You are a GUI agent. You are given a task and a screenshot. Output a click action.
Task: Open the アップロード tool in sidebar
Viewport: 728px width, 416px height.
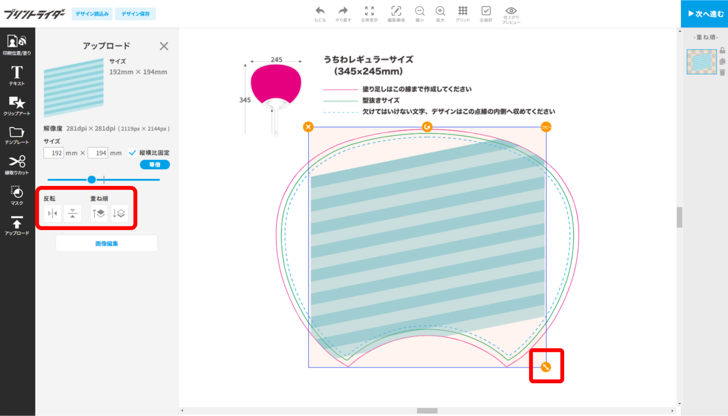[17, 226]
